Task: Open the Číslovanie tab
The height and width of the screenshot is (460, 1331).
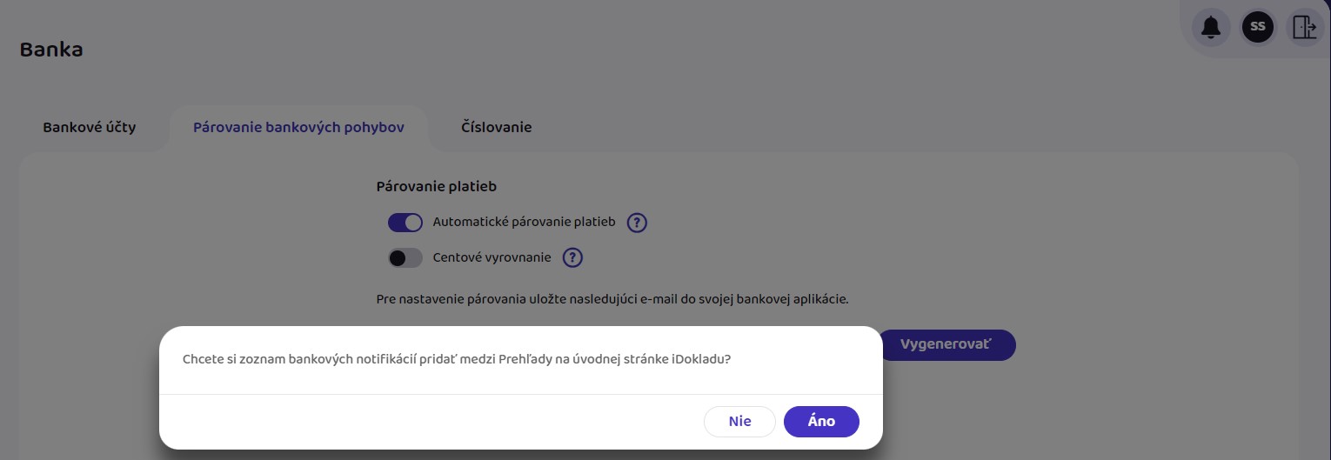Action: tap(496, 127)
